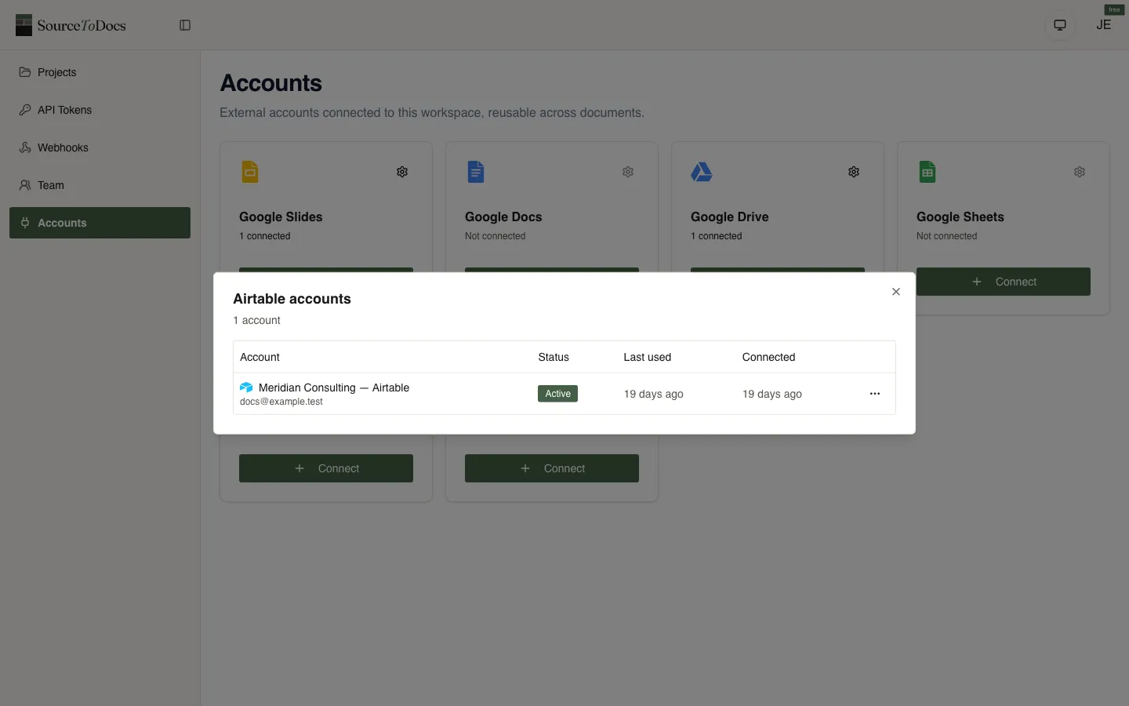Click the Account column header
The width and height of the screenshot is (1129, 706).
[260, 357]
